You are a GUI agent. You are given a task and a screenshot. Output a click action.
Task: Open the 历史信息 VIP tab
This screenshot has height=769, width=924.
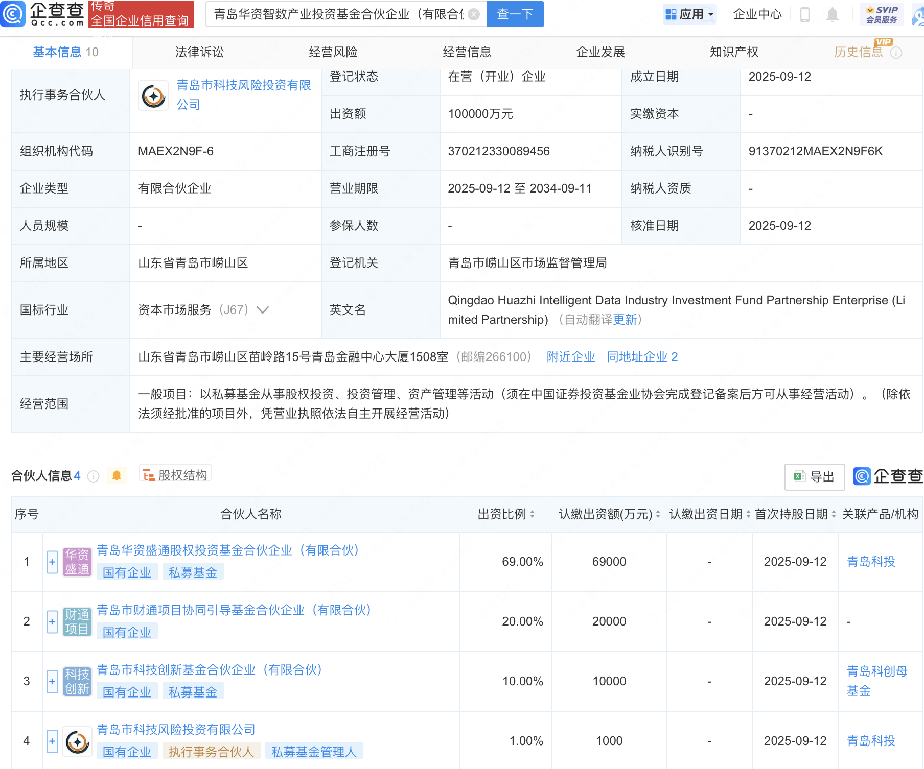coord(858,52)
